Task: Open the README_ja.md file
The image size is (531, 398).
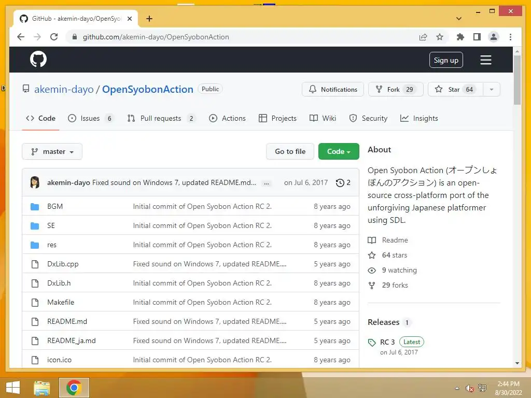Action: (x=71, y=341)
